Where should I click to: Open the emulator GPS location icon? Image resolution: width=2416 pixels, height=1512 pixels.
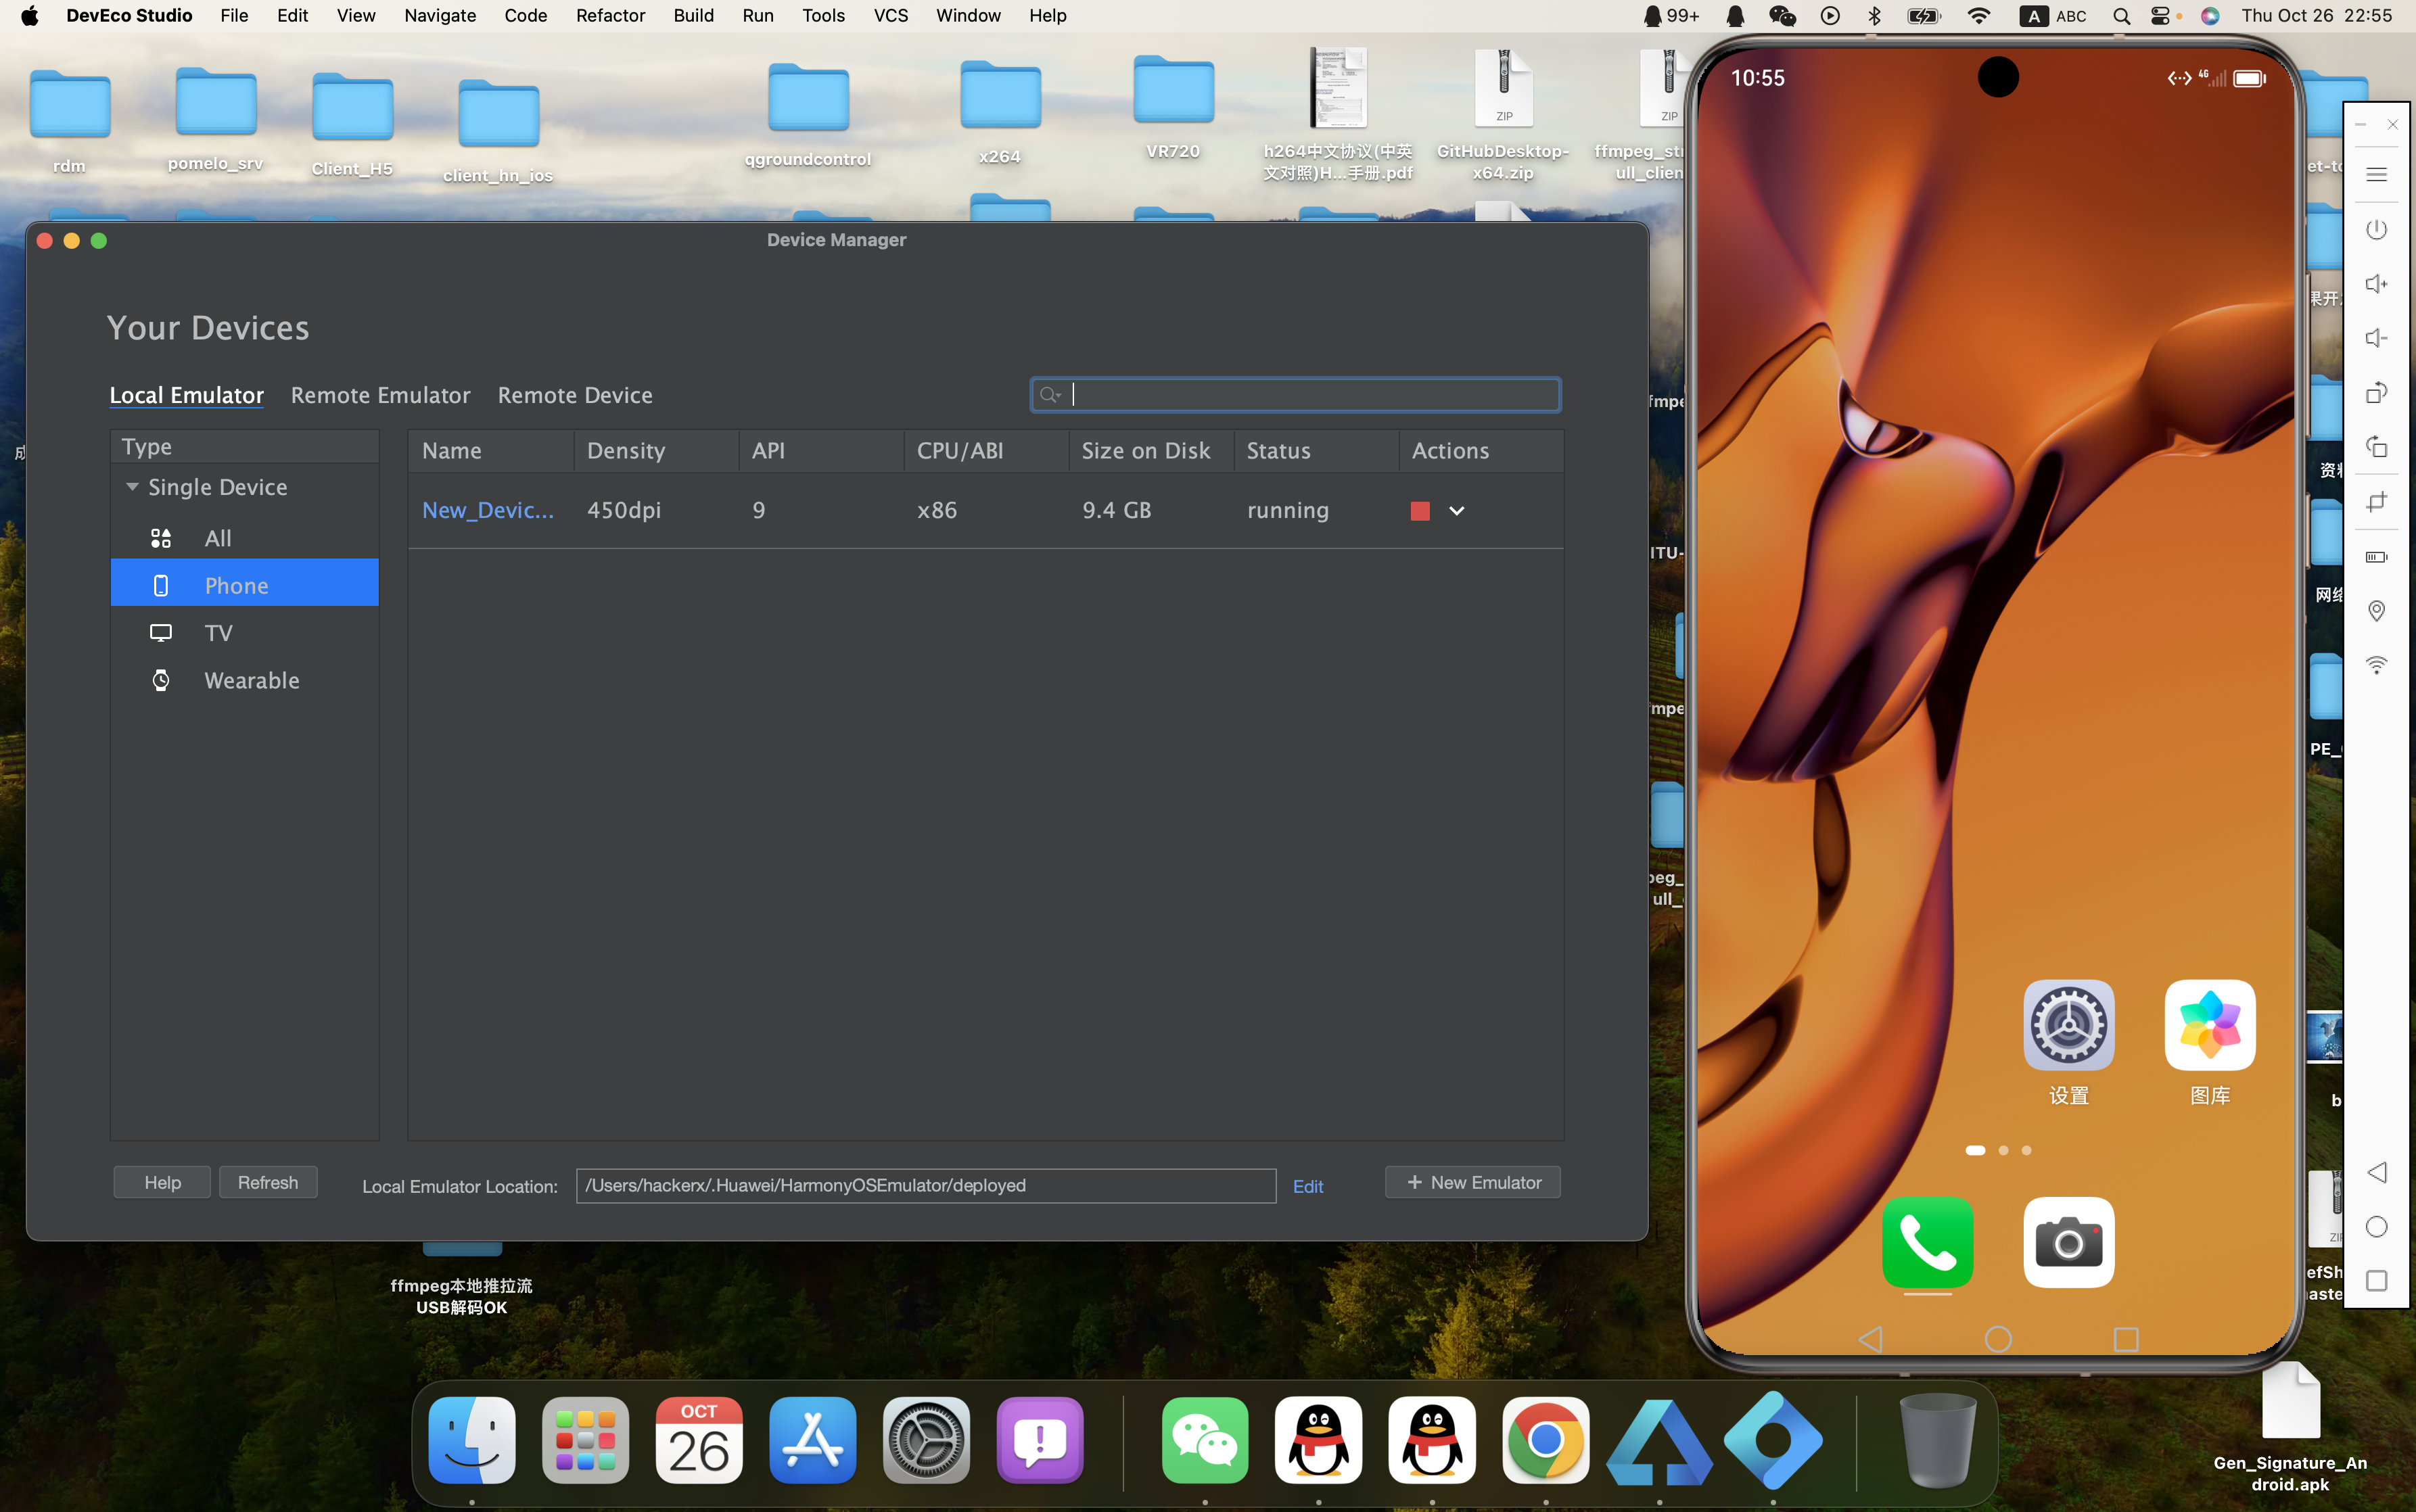pyautogui.click(x=2376, y=610)
